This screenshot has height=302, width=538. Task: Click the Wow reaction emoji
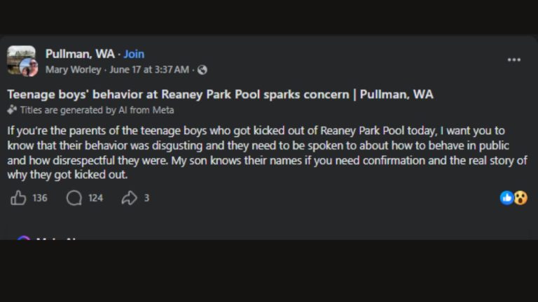520,198
